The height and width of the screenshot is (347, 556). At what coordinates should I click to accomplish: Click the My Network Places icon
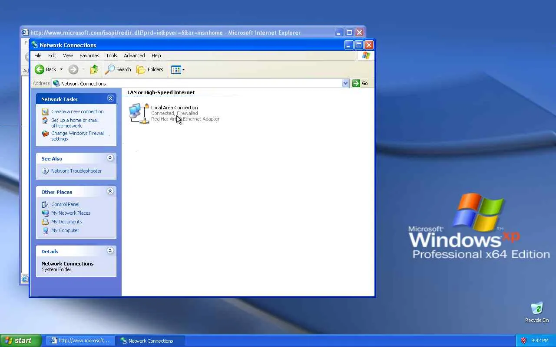click(45, 213)
